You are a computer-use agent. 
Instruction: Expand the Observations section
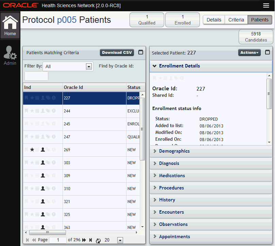tap(211, 225)
